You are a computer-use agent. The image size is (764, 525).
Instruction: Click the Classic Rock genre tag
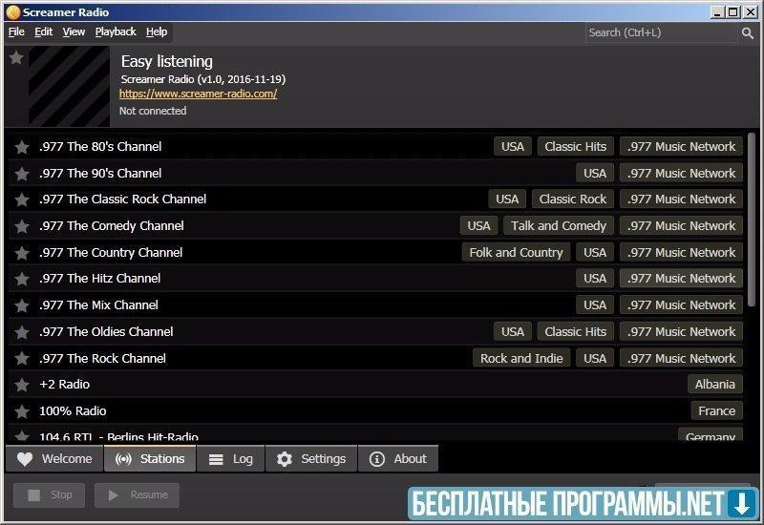click(x=572, y=199)
